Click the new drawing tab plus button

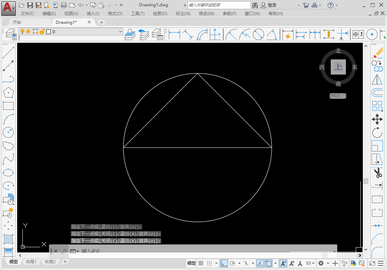(x=101, y=22)
